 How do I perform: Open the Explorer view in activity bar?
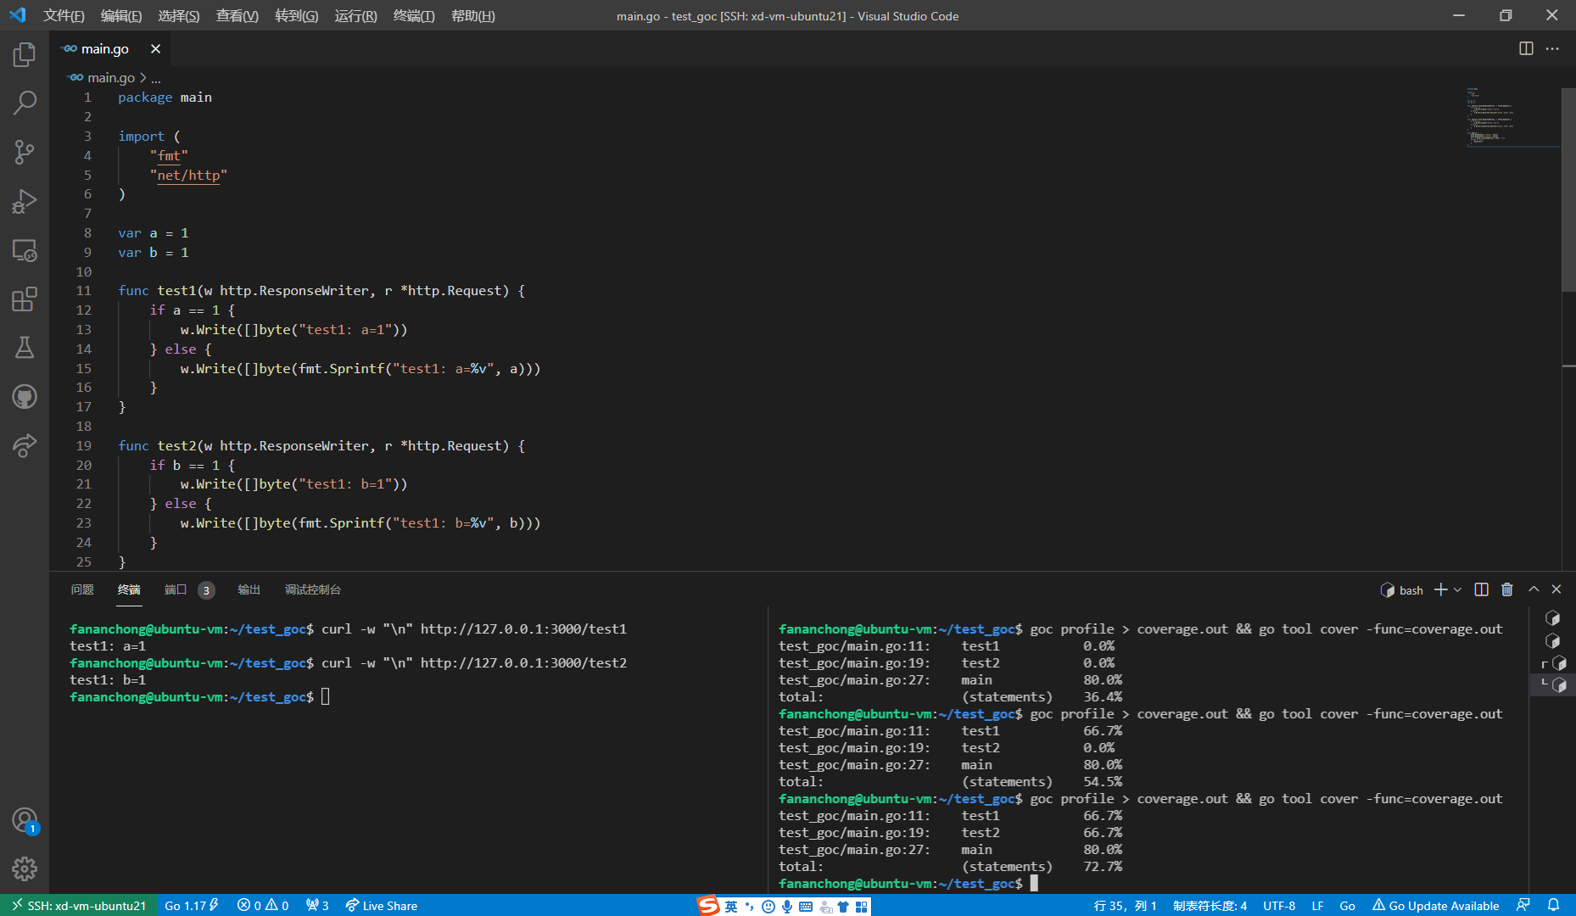click(25, 55)
